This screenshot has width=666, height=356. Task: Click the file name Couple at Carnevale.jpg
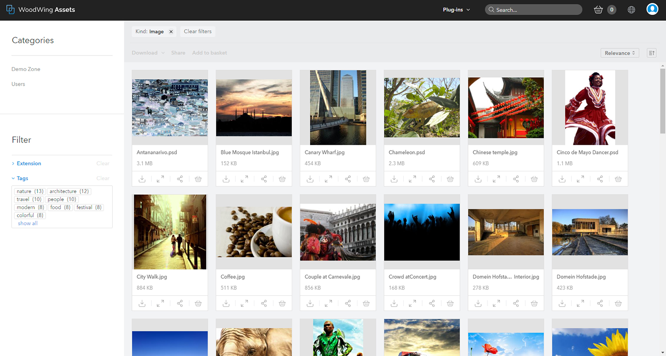[x=332, y=277]
